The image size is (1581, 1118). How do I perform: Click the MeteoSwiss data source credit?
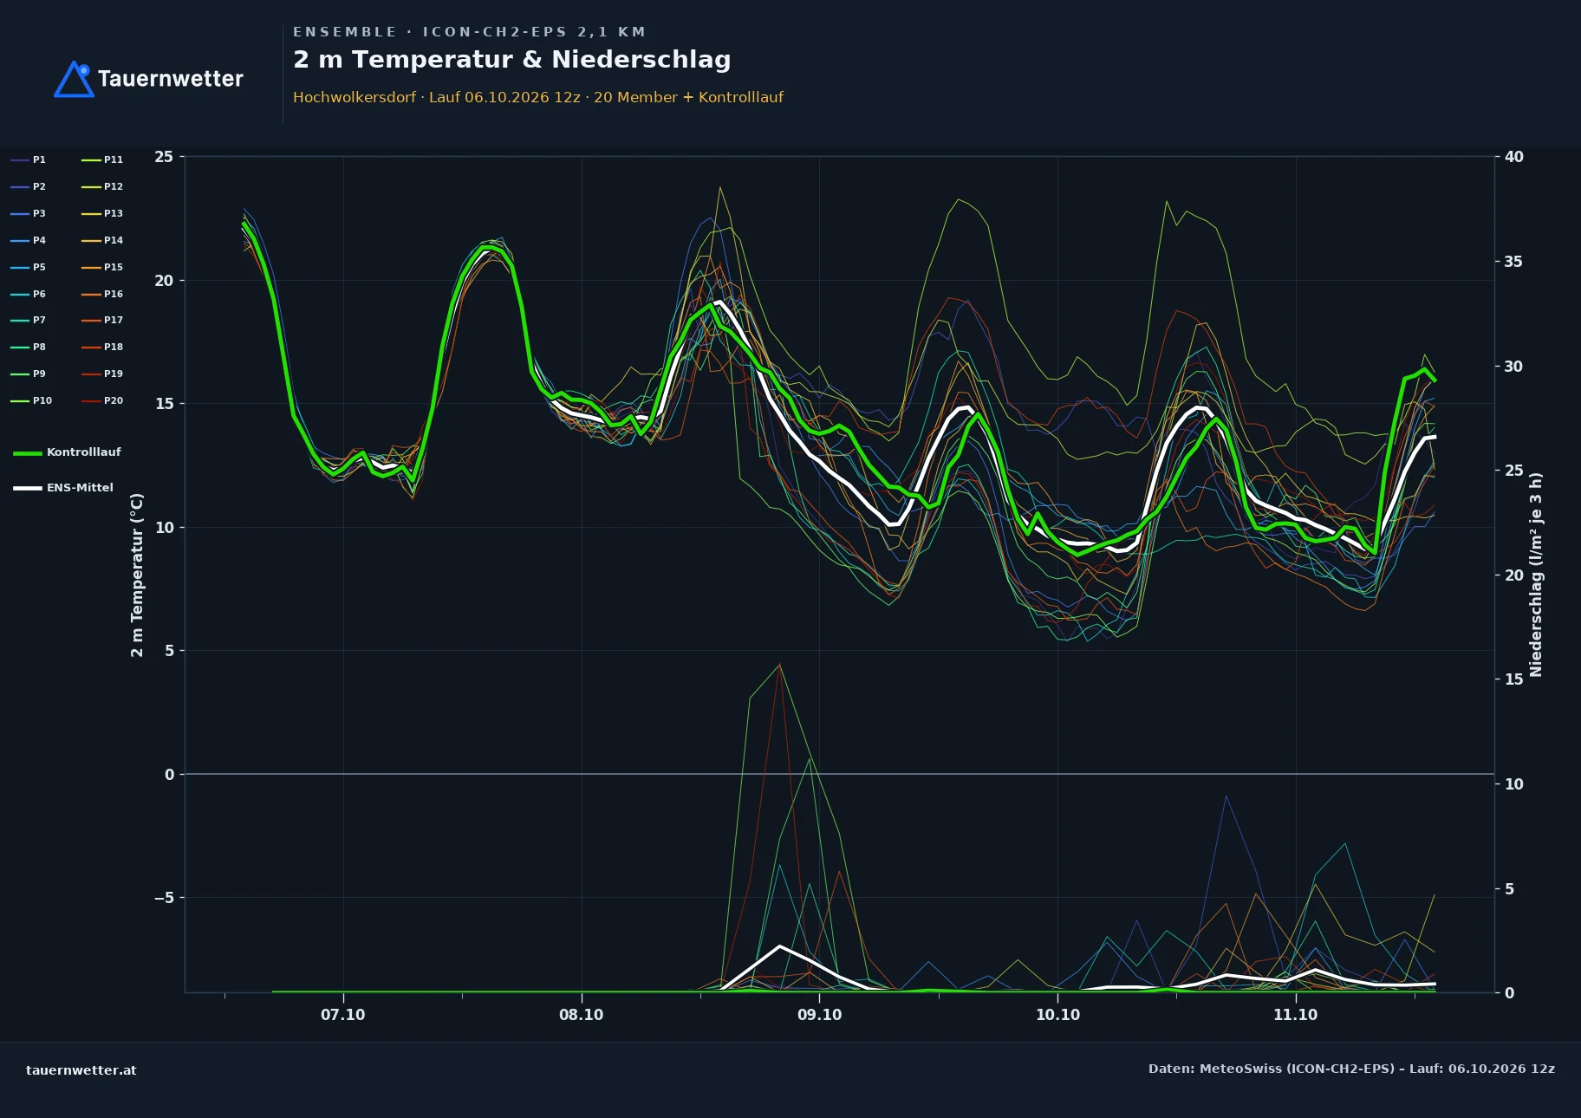point(1351,1069)
